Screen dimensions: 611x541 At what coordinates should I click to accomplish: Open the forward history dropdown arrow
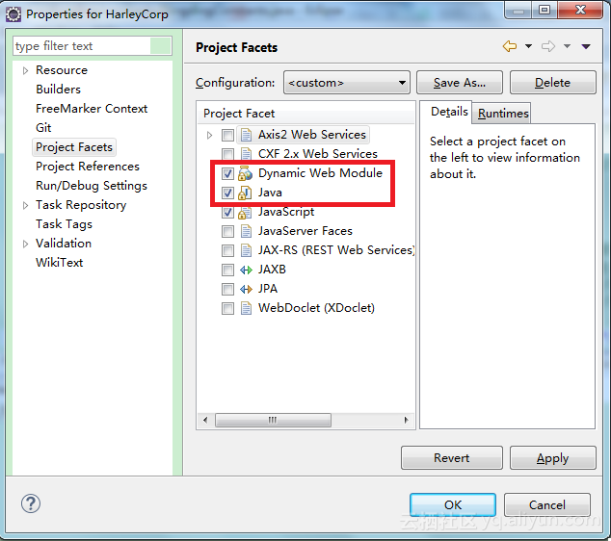click(x=567, y=46)
